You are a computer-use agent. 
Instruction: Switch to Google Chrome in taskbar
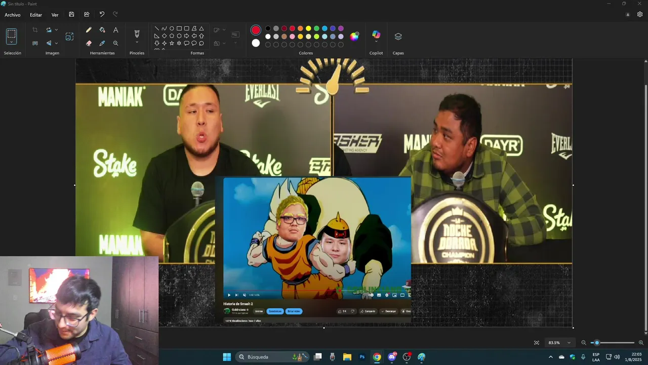[x=377, y=357]
